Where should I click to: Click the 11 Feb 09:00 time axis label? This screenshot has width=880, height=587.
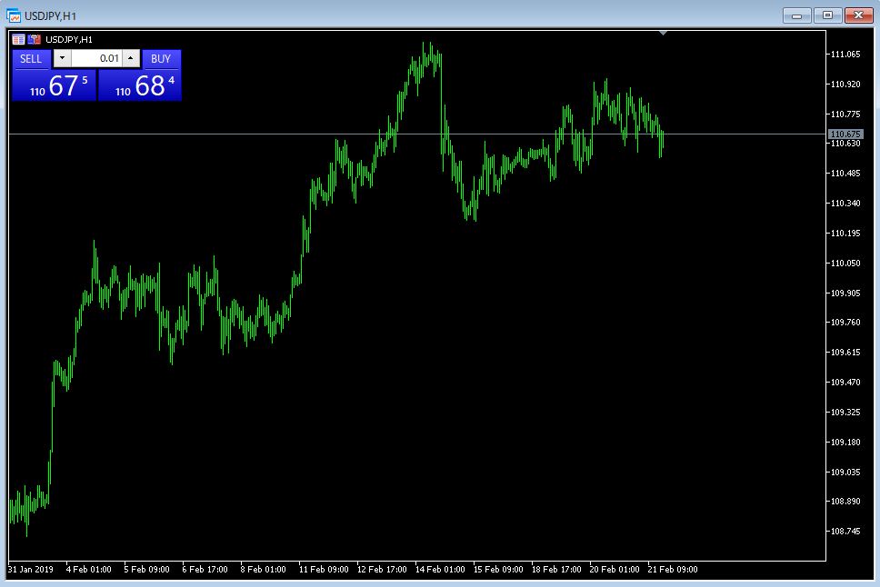coord(324,569)
